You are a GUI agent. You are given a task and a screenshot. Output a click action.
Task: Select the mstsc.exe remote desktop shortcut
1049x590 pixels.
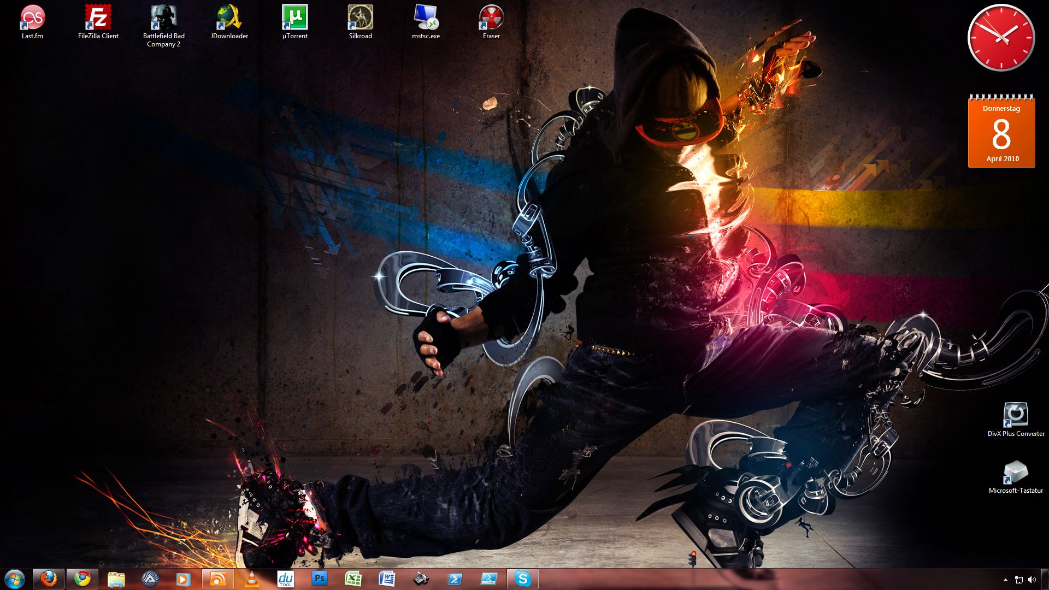(x=426, y=18)
